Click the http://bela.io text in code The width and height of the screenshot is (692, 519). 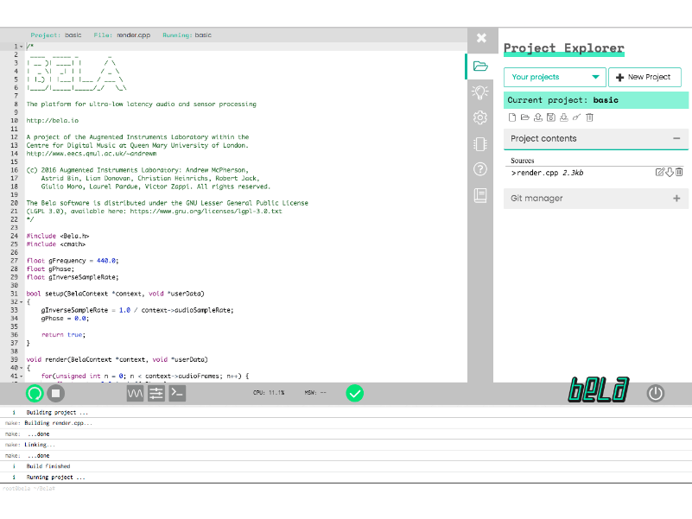pos(52,121)
